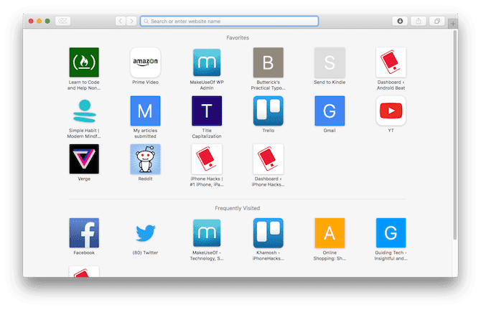This screenshot has width=481, height=310.
Task: Open Dashboard Android Beat favorite
Action: point(391,62)
